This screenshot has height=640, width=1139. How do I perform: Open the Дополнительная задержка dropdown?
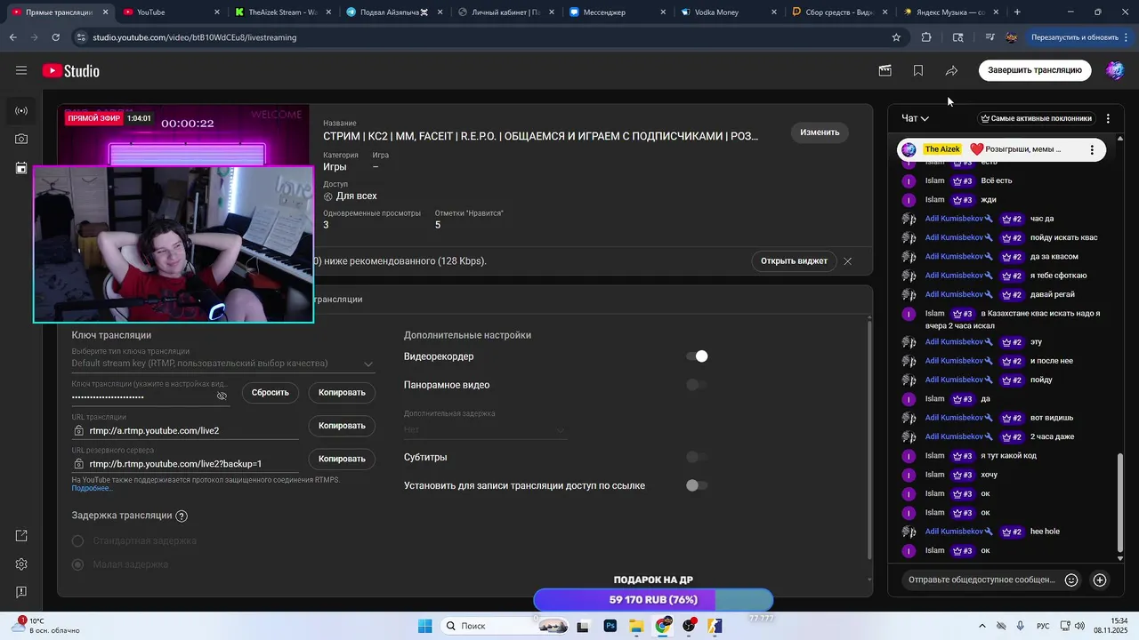pyautogui.click(x=485, y=429)
